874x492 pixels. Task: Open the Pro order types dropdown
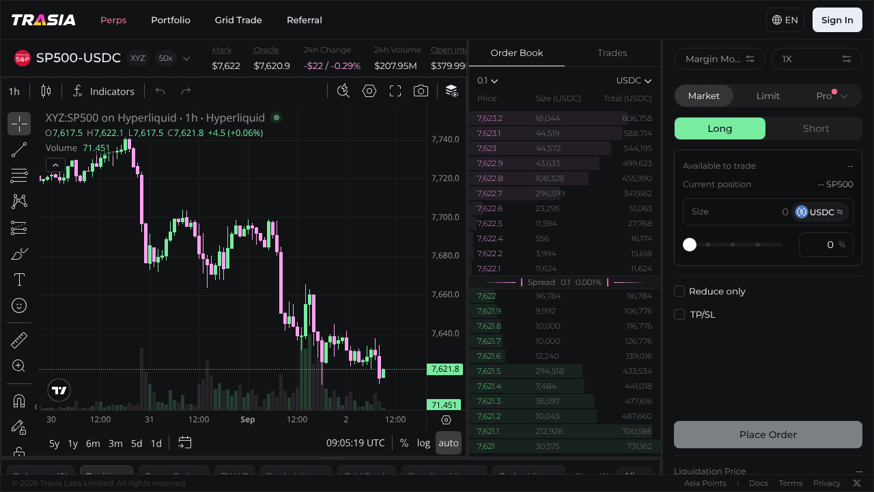click(x=831, y=96)
